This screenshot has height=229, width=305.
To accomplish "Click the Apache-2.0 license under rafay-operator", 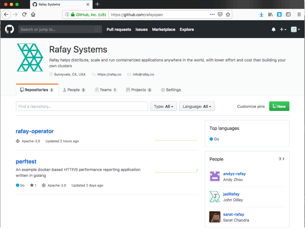I will coord(31,141).
